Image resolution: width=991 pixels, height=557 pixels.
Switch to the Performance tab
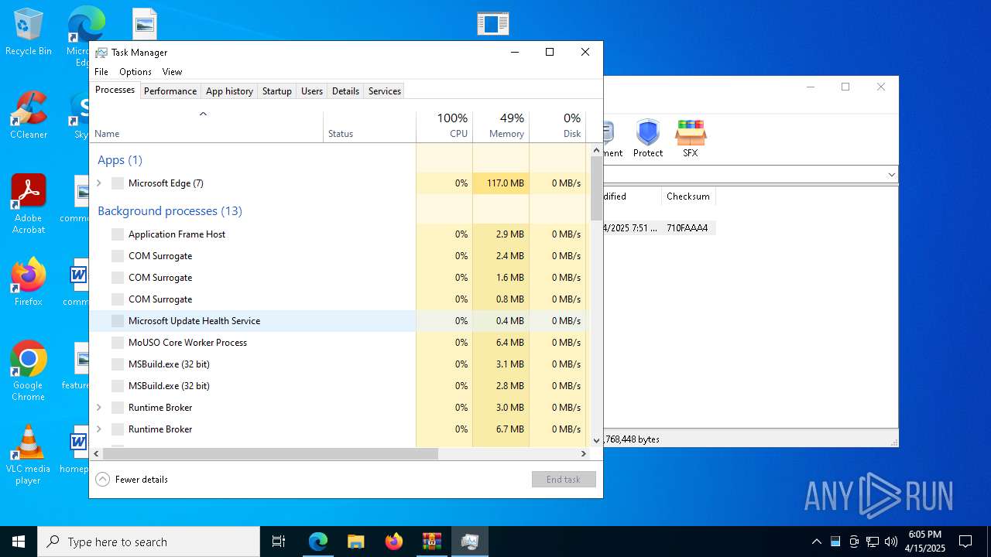coord(170,91)
